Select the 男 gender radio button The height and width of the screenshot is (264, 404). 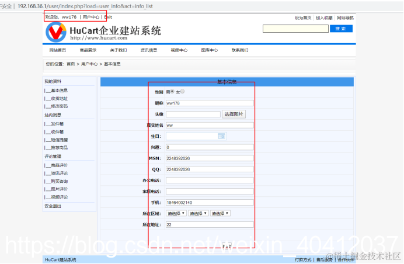point(172,92)
